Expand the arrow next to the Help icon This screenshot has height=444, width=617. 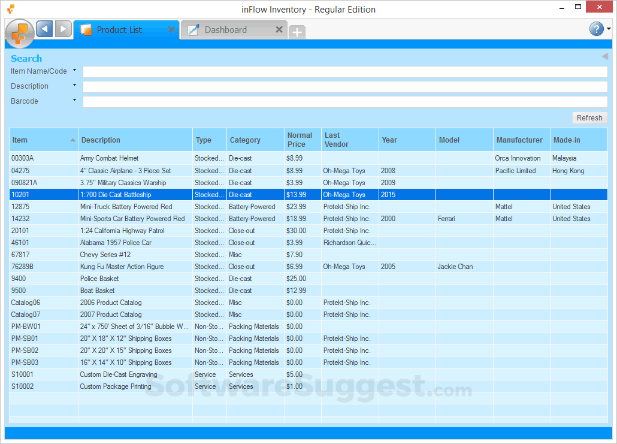tap(608, 29)
